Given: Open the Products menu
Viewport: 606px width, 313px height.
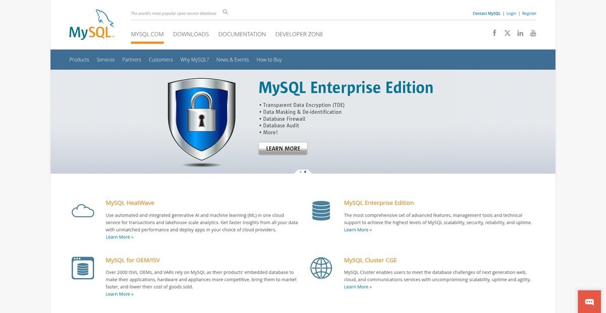Looking at the screenshot, I should click(79, 60).
